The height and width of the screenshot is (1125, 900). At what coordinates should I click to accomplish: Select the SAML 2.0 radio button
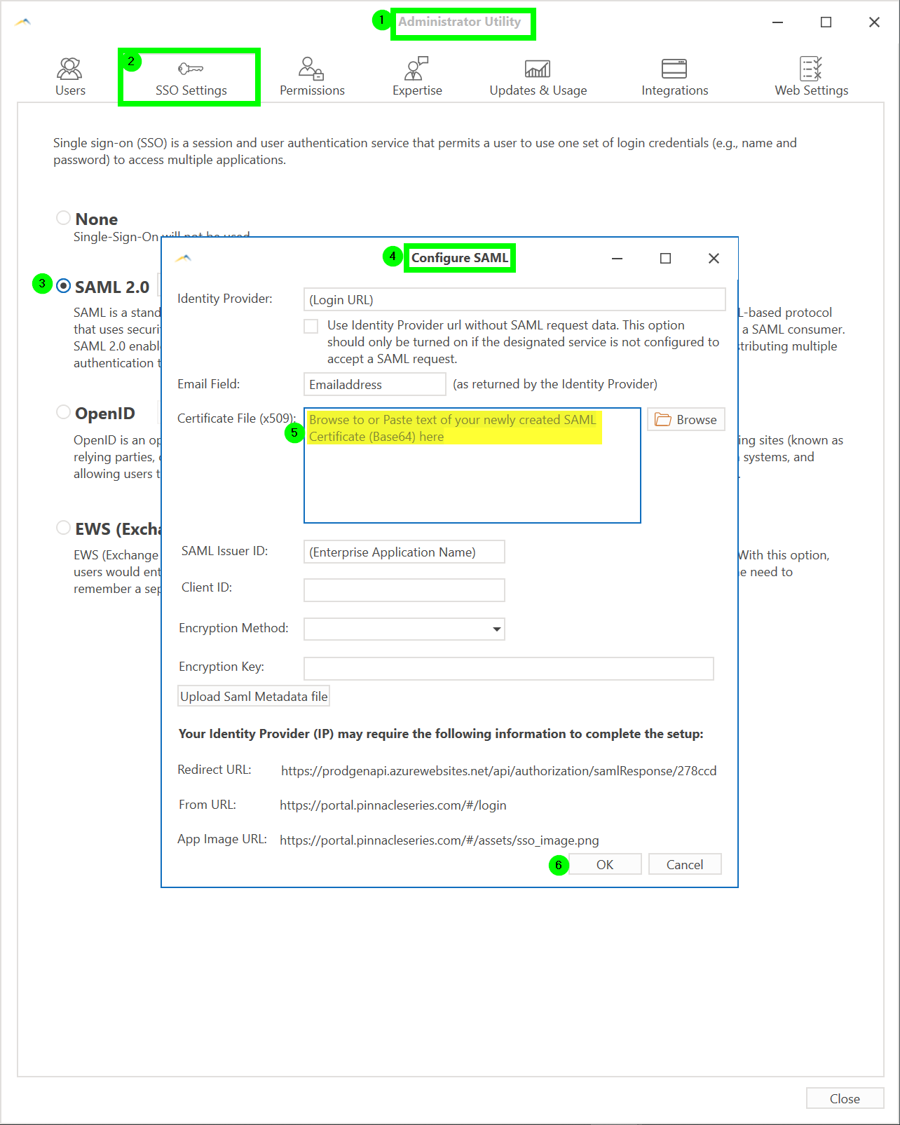pos(63,286)
